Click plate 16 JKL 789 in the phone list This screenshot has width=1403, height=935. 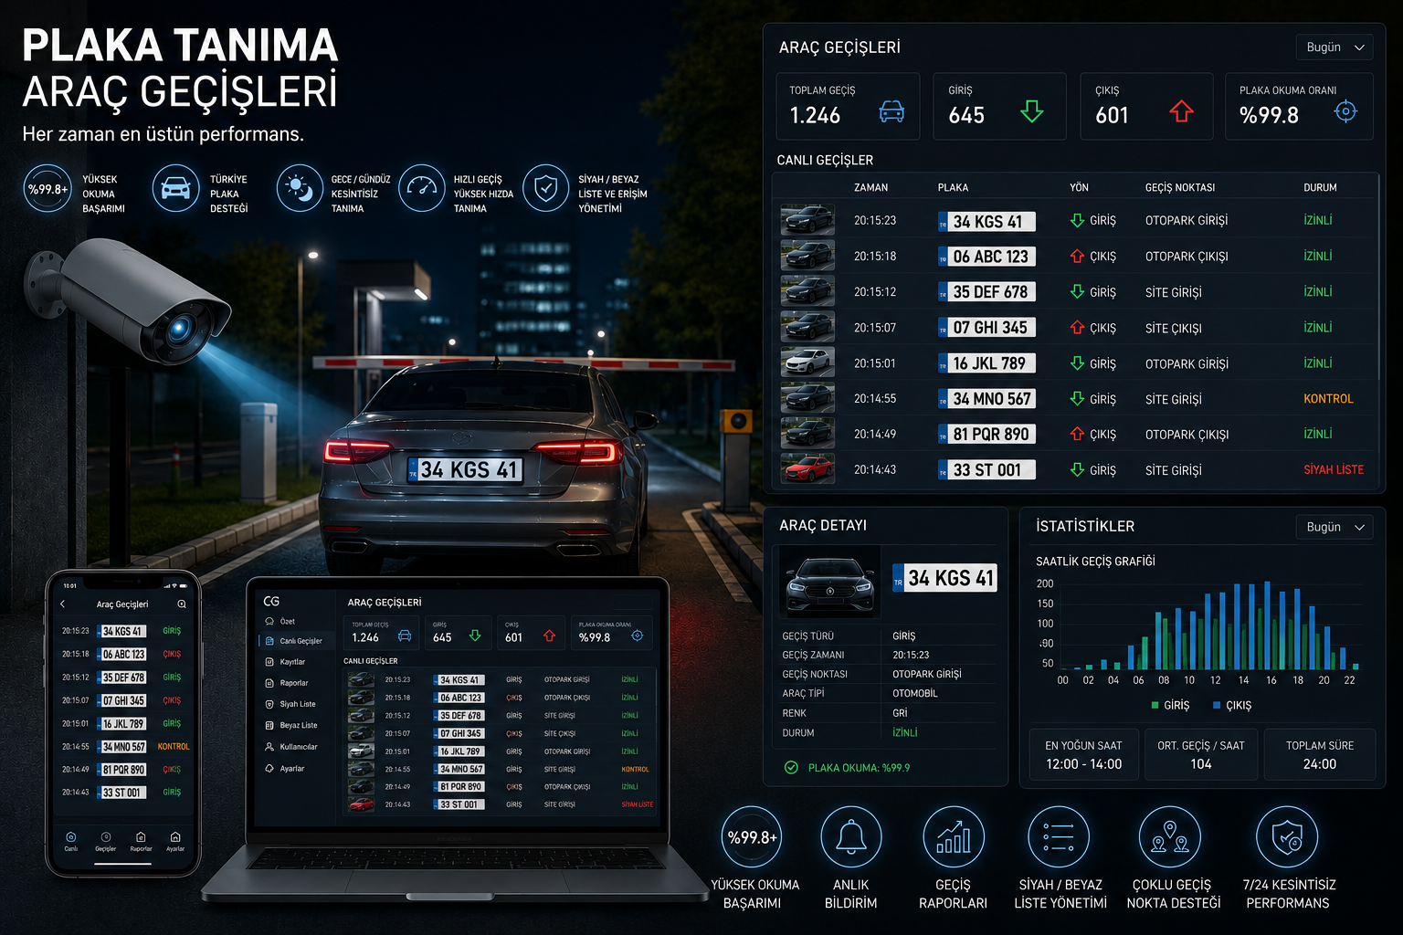(x=123, y=723)
